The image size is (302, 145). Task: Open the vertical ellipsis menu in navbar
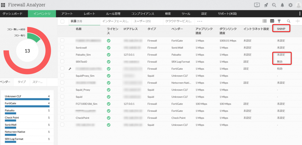click(300, 14)
